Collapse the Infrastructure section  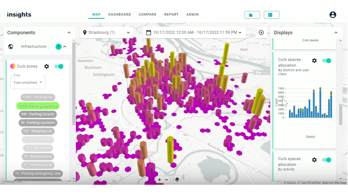(x=65, y=47)
